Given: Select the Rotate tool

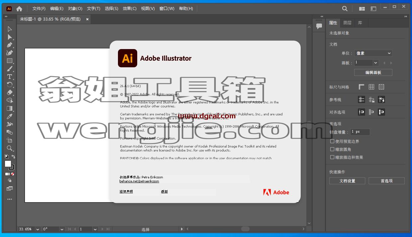Looking at the screenshot, I should 10,85.
